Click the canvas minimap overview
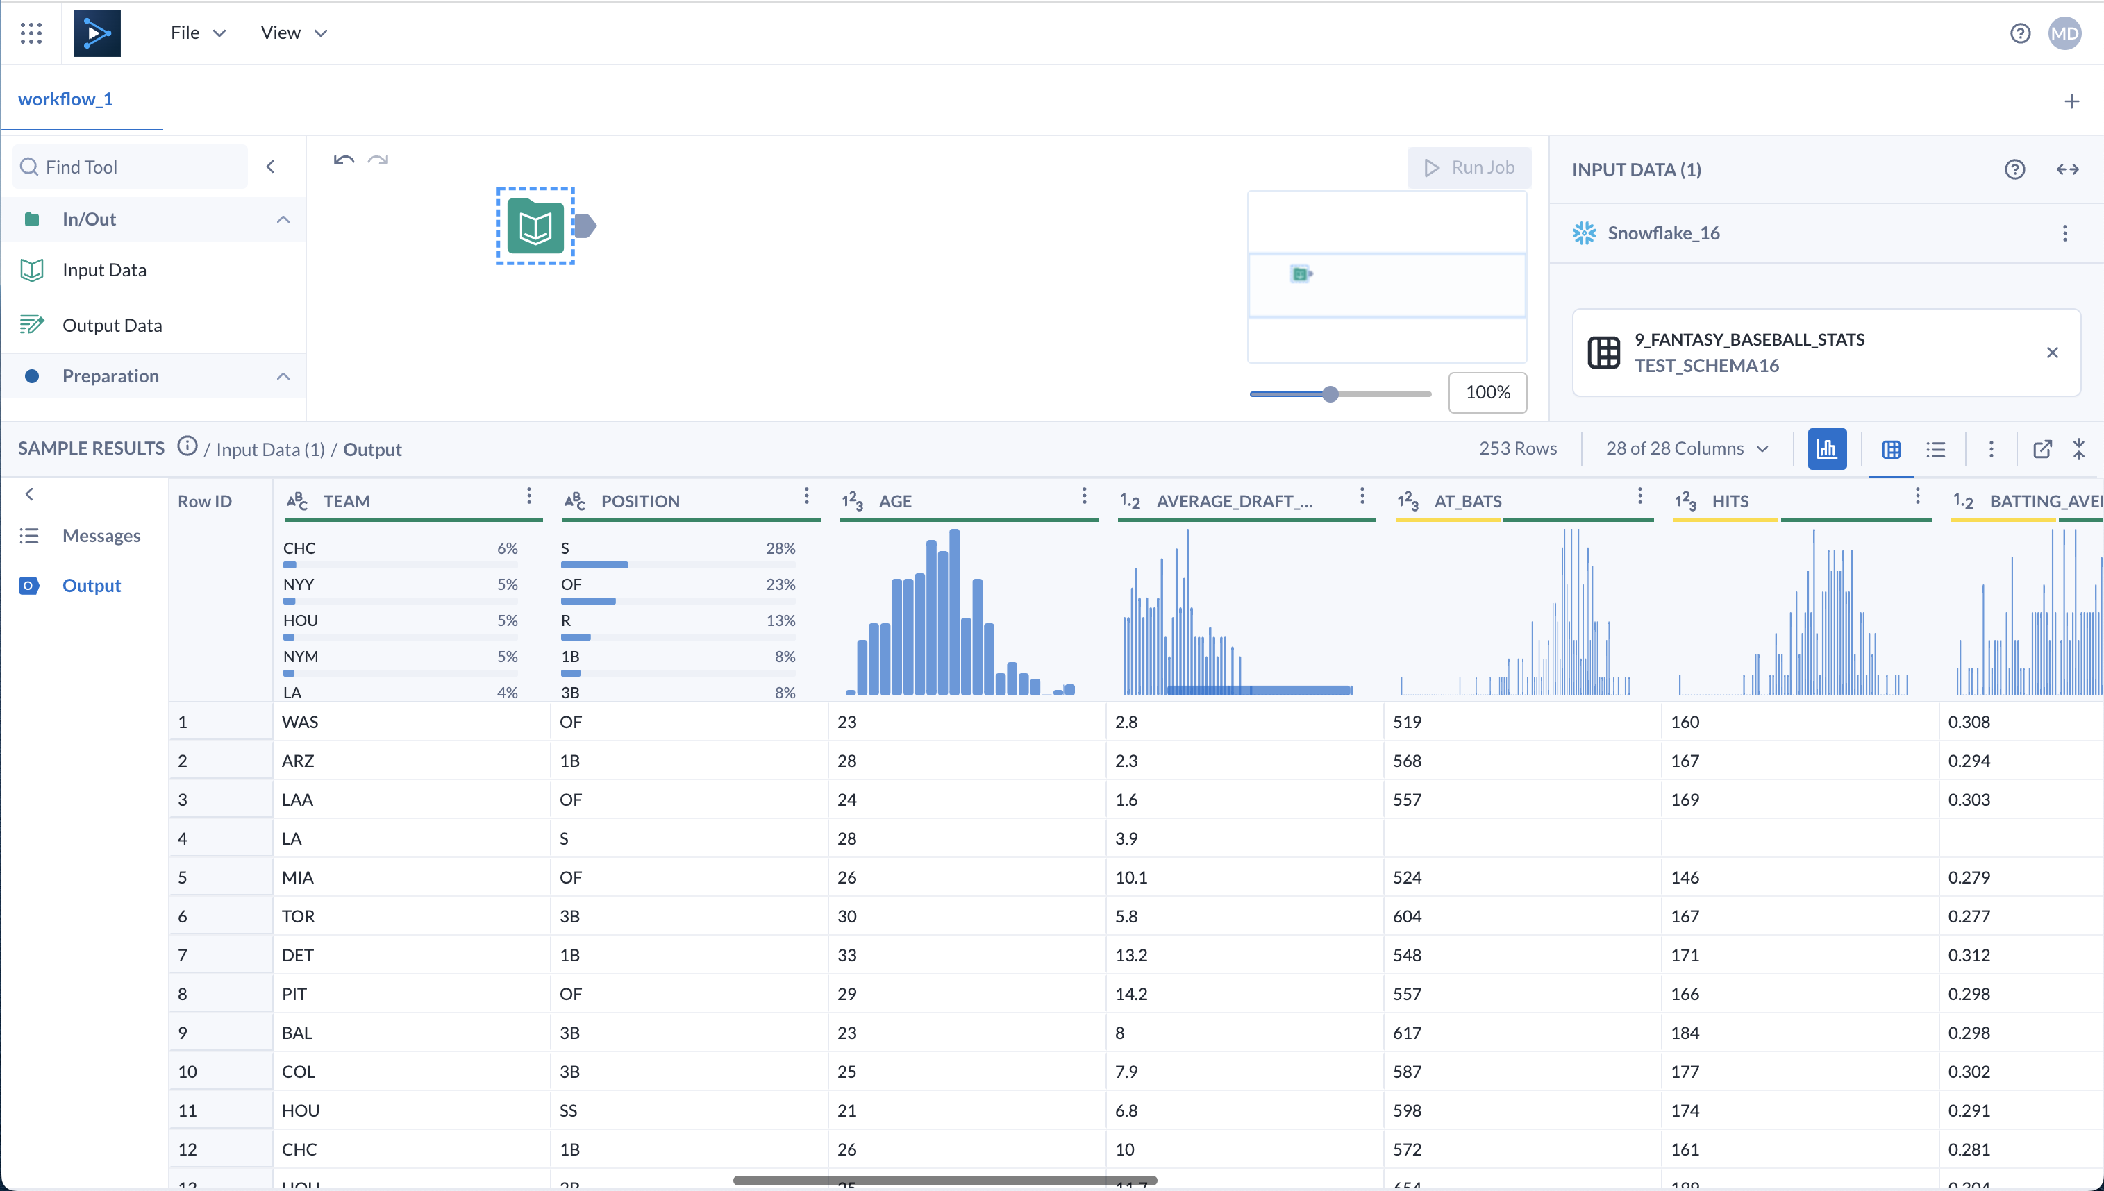Screen dimensions: 2104x1191 click(1386, 278)
